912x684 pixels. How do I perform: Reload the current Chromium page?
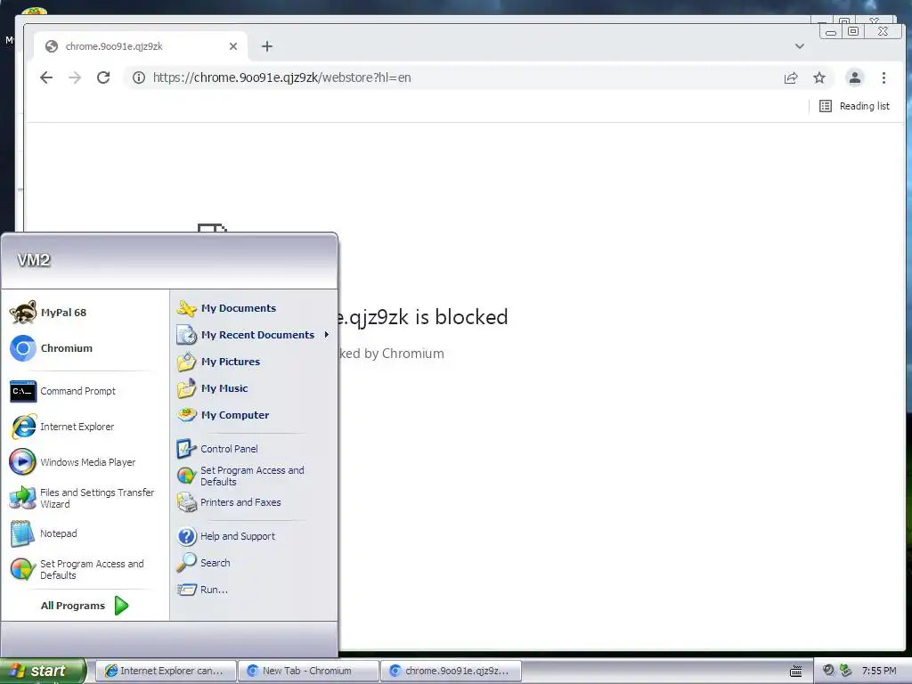103,77
